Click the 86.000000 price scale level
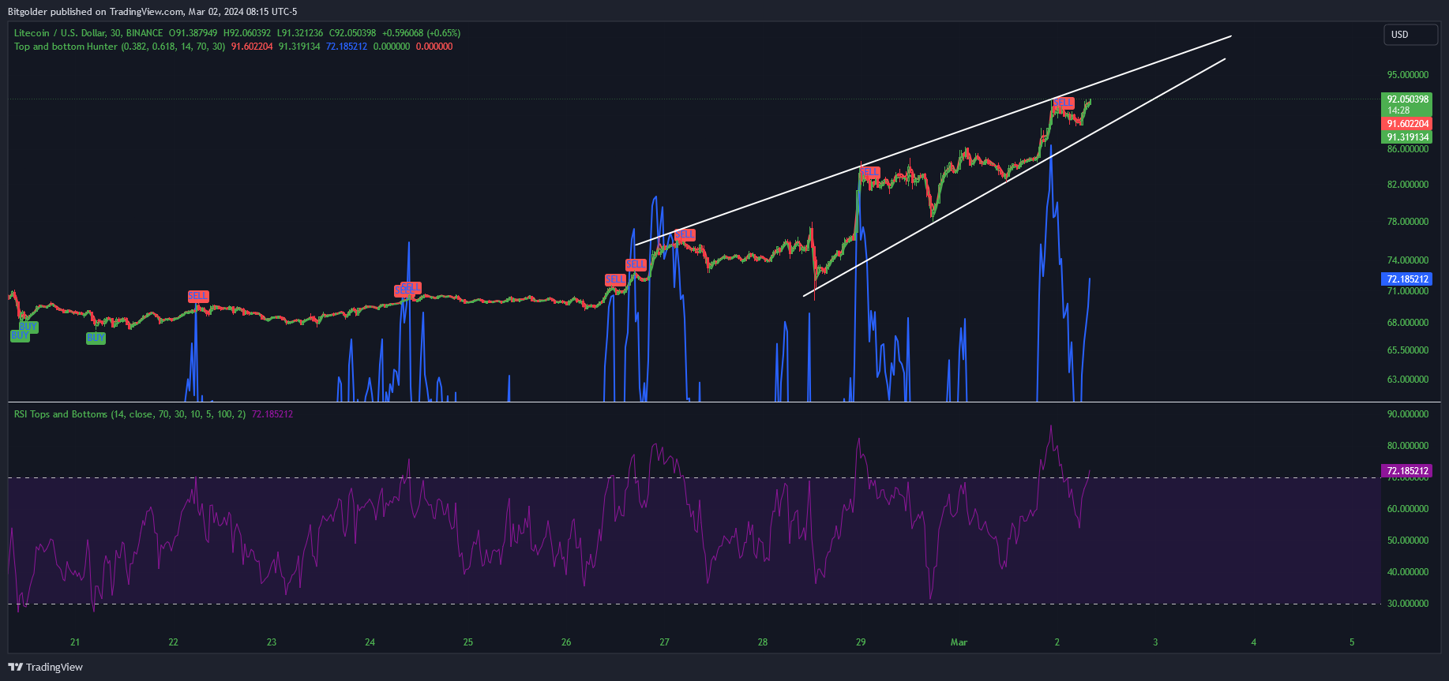Image resolution: width=1449 pixels, height=681 pixels. tap(1408, 149)
